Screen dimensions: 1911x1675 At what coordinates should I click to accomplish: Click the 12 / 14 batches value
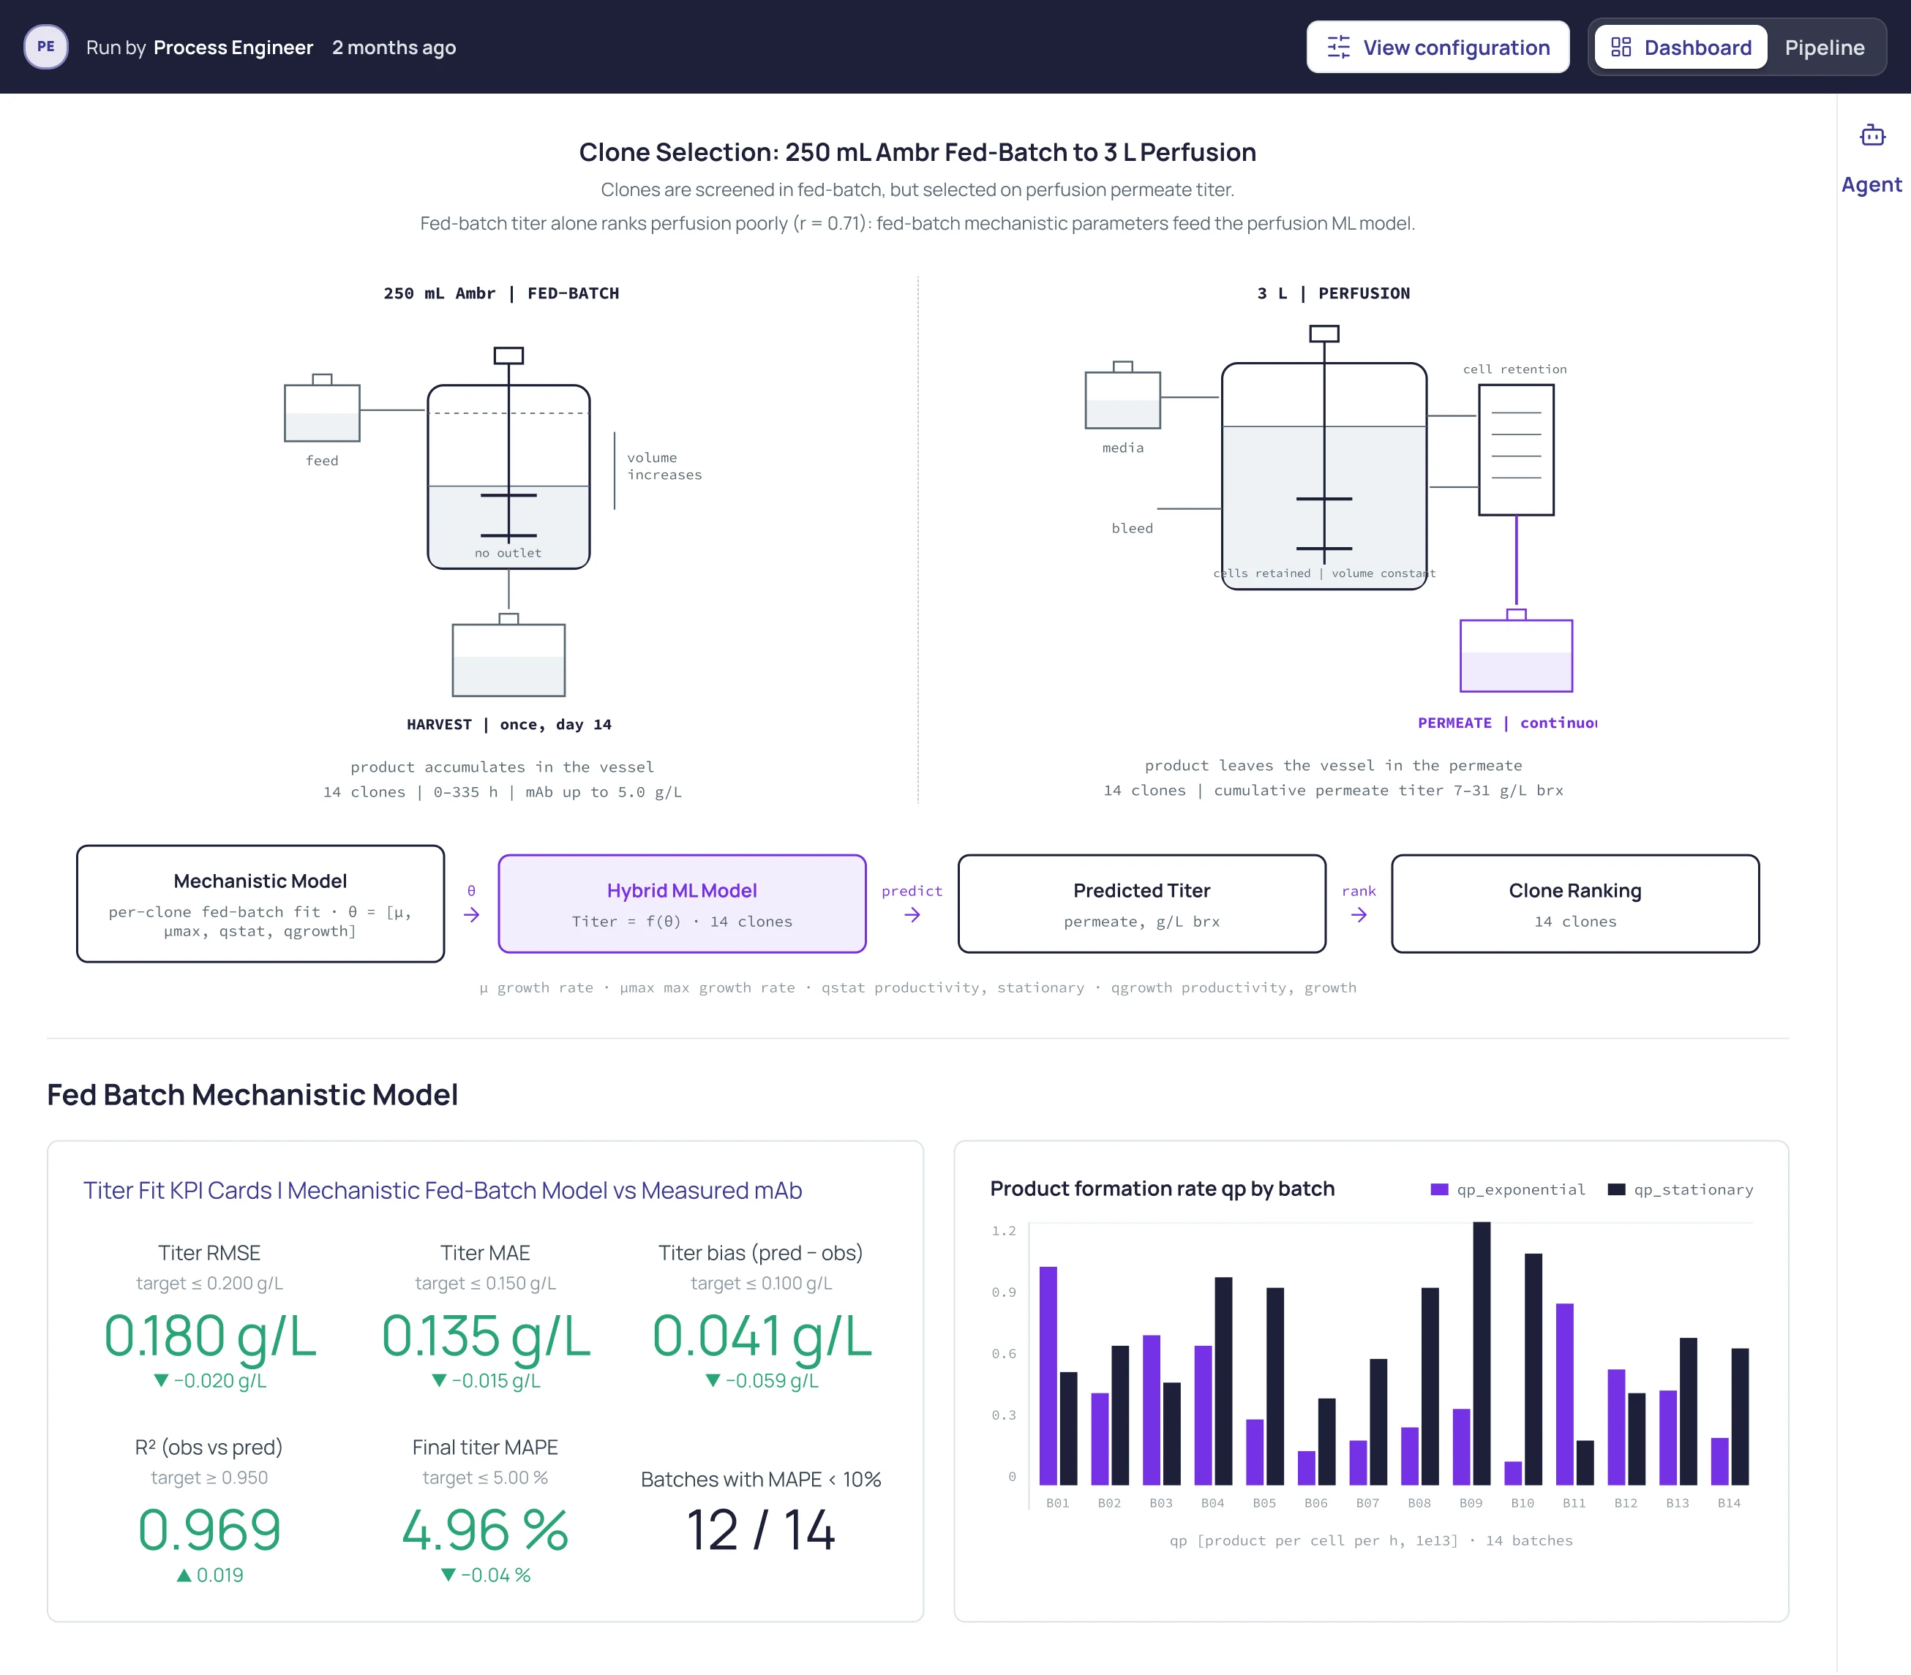click(x=761, y=1530)
